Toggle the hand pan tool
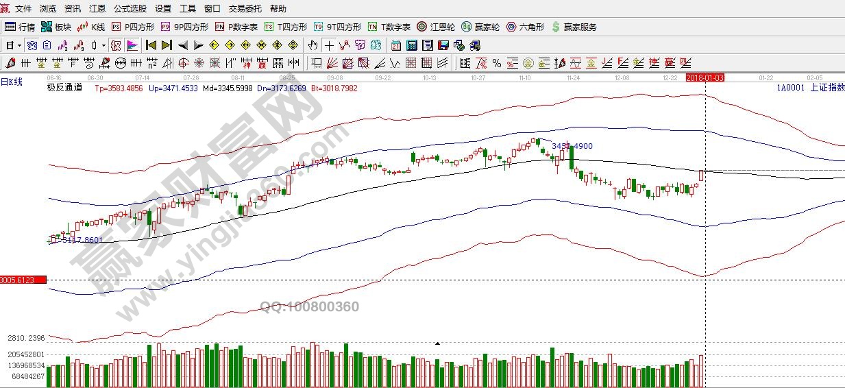 [313, 45]
